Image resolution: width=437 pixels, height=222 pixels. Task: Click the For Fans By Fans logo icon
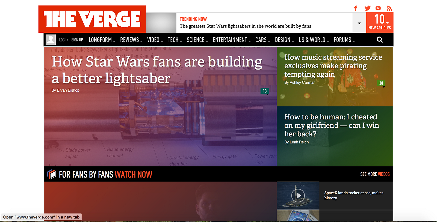pos(51,174)
